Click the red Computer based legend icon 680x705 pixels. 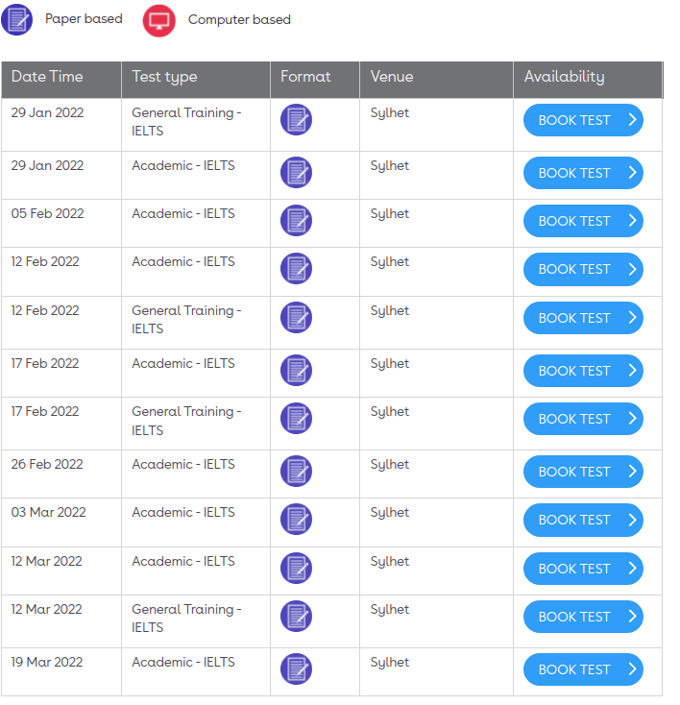click(x=159, y=19)
